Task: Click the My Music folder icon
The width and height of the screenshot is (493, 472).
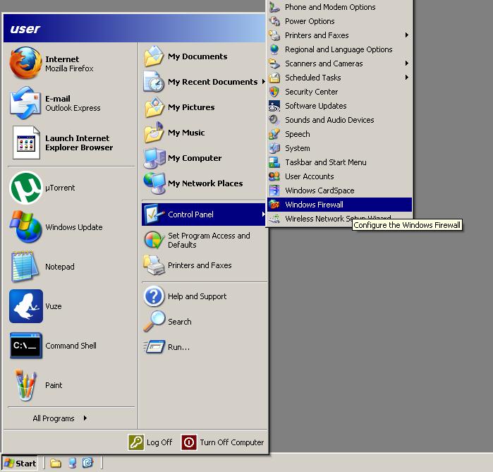Action: point(154,133)
